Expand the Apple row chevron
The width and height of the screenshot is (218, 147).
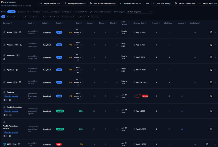click(215, 82)
